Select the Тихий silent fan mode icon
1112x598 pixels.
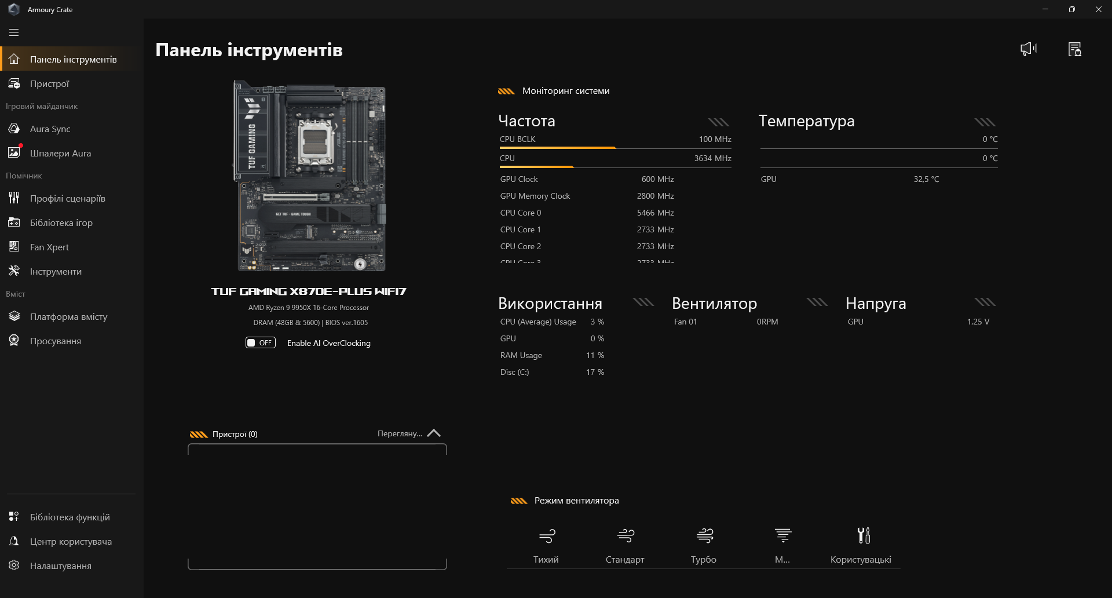547,535
